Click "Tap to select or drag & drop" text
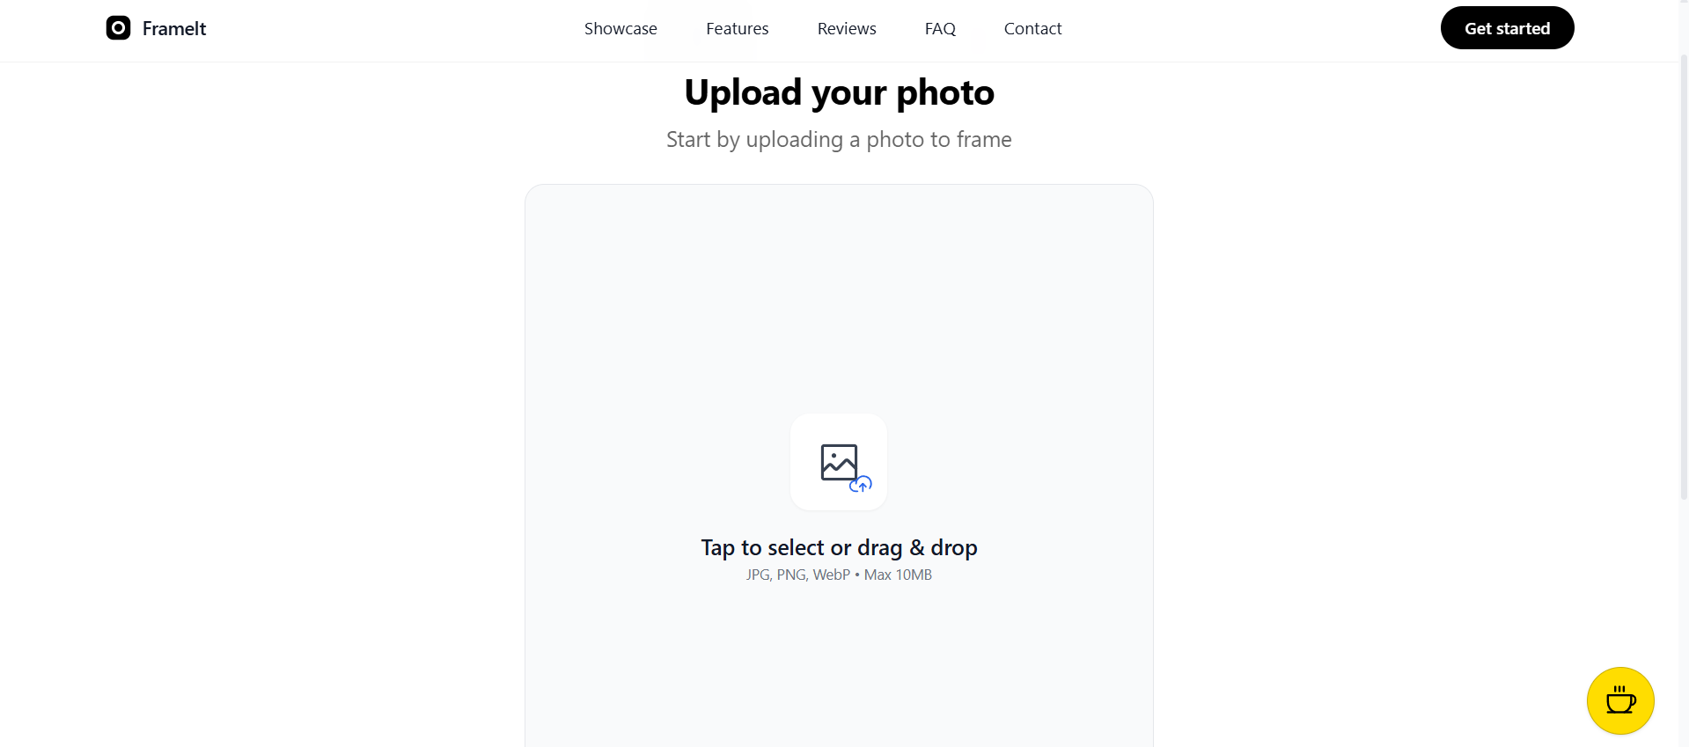 (839, 547)
